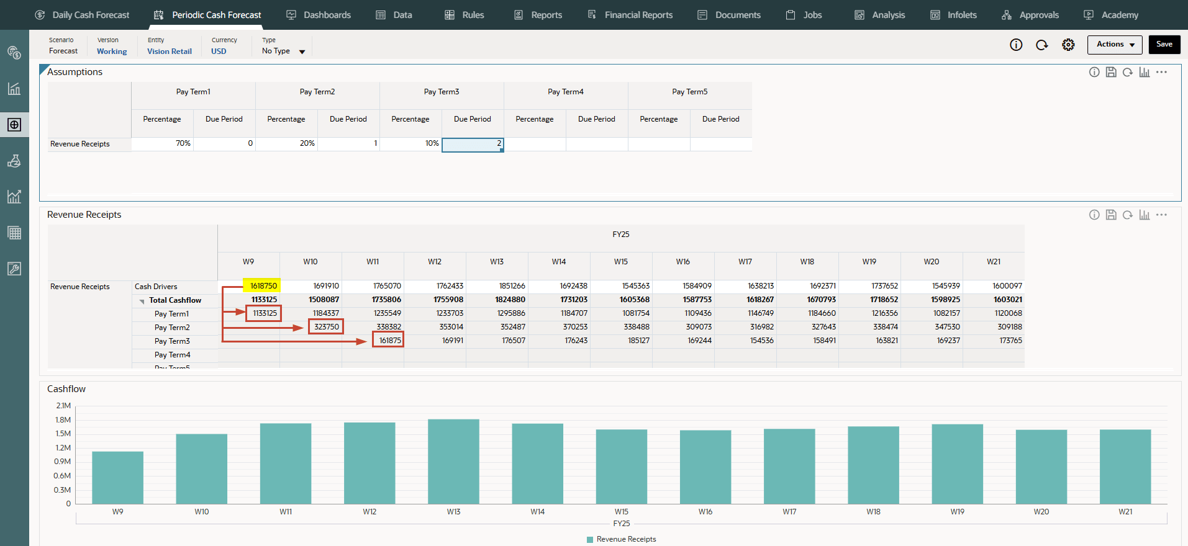Open the settings gear icon
Viewport: 1188px width, 546px height.
point(1068,45)
